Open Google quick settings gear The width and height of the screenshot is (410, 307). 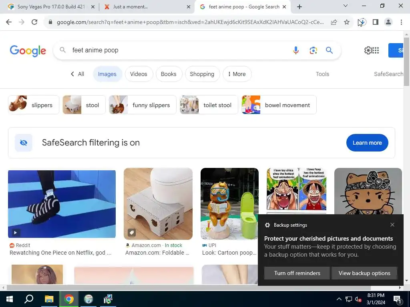pyautogui.click(x=368, y=50)
